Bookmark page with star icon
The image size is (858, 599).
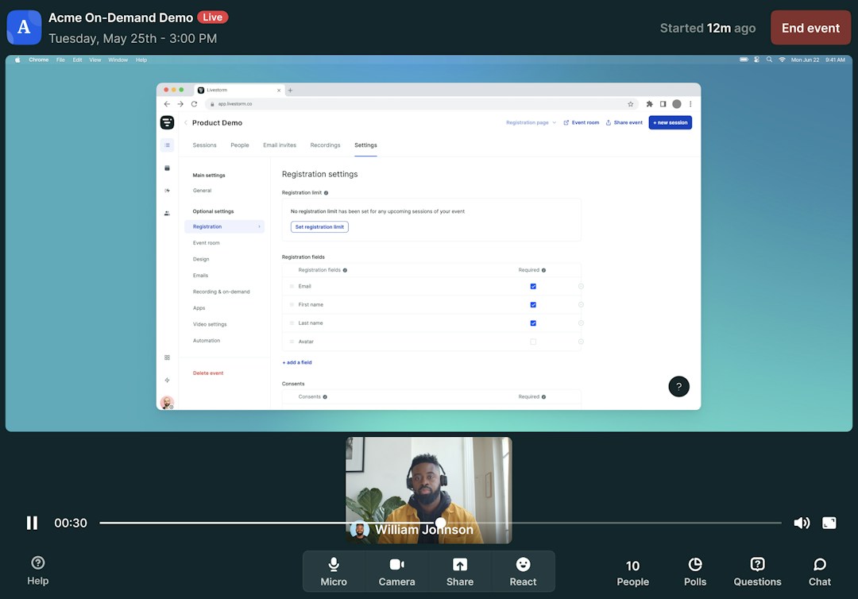(x=630, y=104)
